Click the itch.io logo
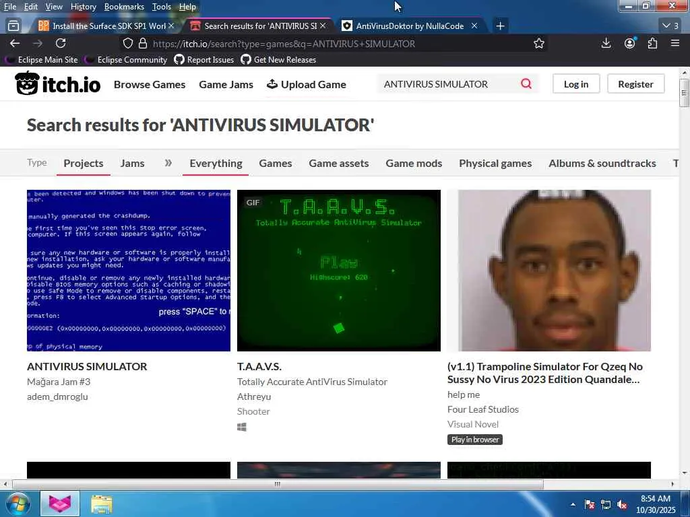This screenshot has height=517, width=690. 58,83
